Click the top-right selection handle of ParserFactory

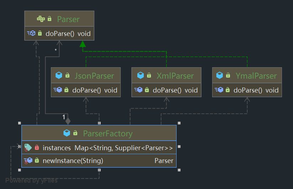(x=179, y=123)
